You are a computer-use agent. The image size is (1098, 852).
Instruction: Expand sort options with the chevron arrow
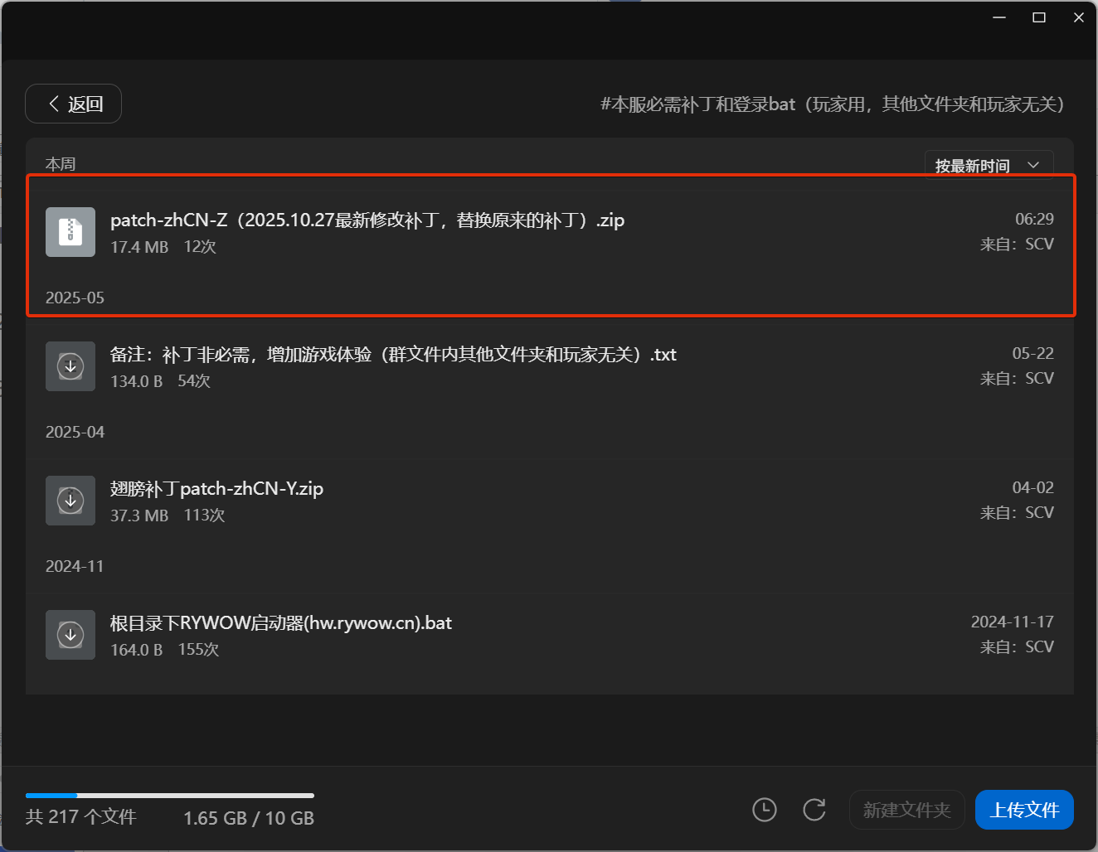coord(1033,165)
